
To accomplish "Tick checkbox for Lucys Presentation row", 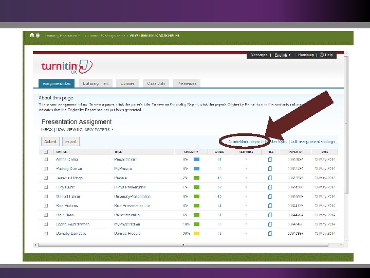I will (x=46, y=187).
